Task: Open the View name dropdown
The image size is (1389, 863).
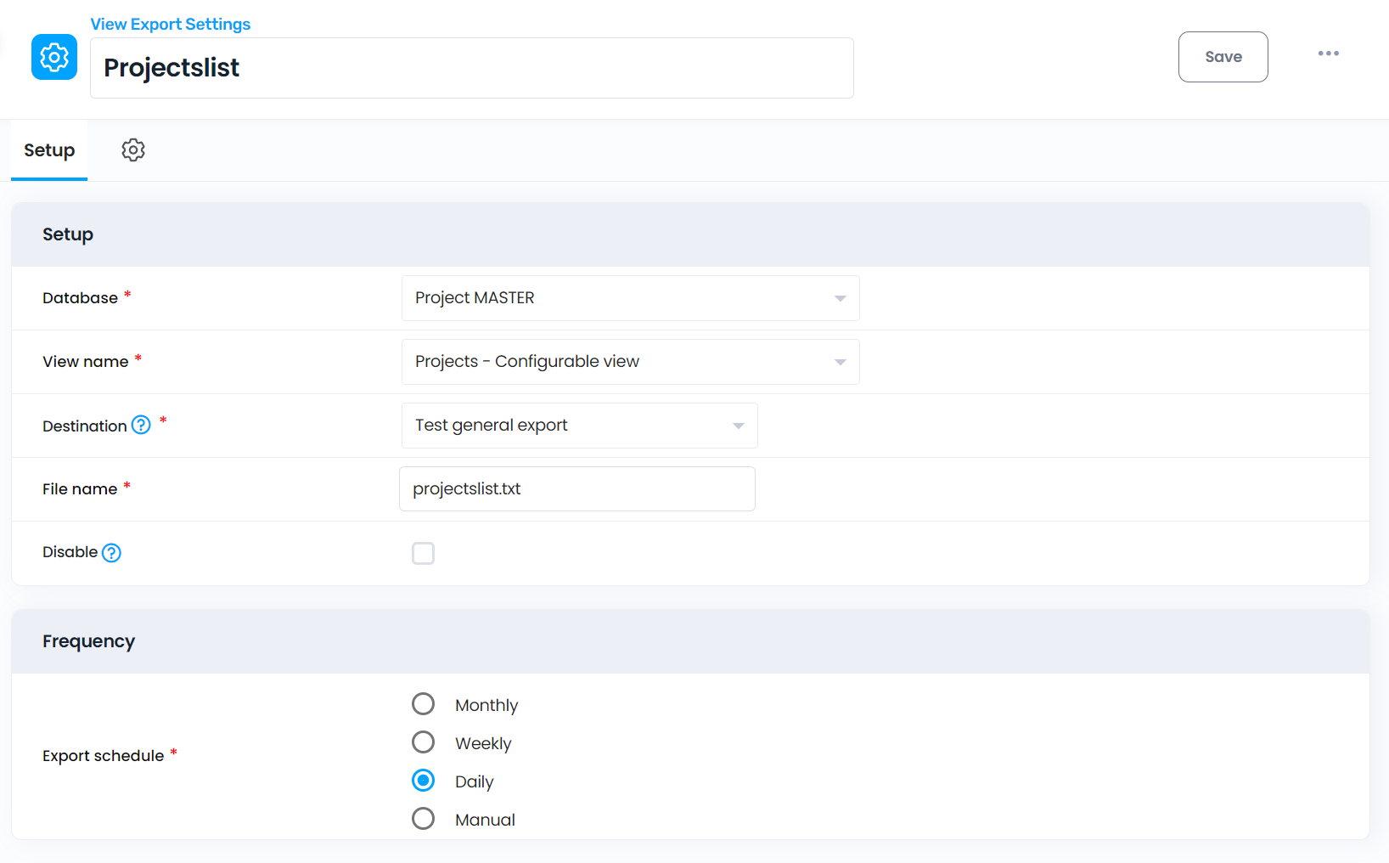Action: tap(630, 362)
